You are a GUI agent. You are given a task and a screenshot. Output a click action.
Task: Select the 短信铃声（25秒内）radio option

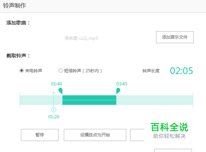(61, 70)
